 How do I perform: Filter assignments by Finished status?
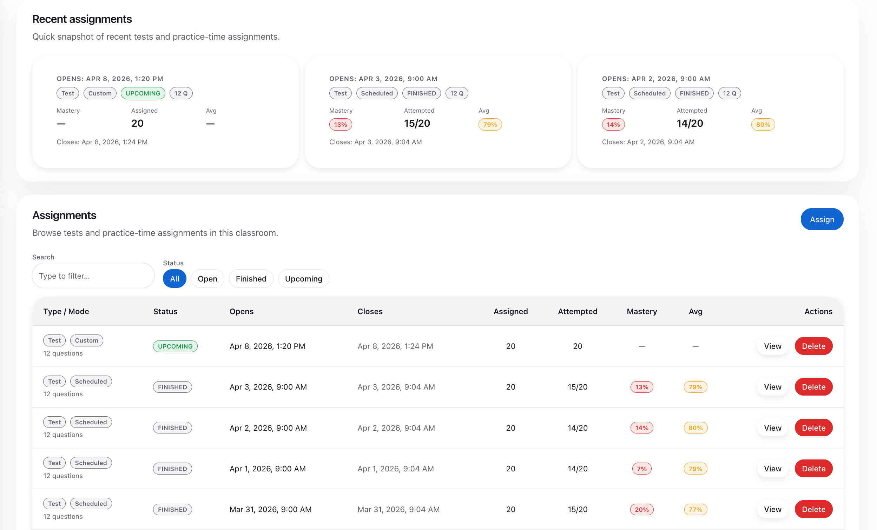point(251,279)
